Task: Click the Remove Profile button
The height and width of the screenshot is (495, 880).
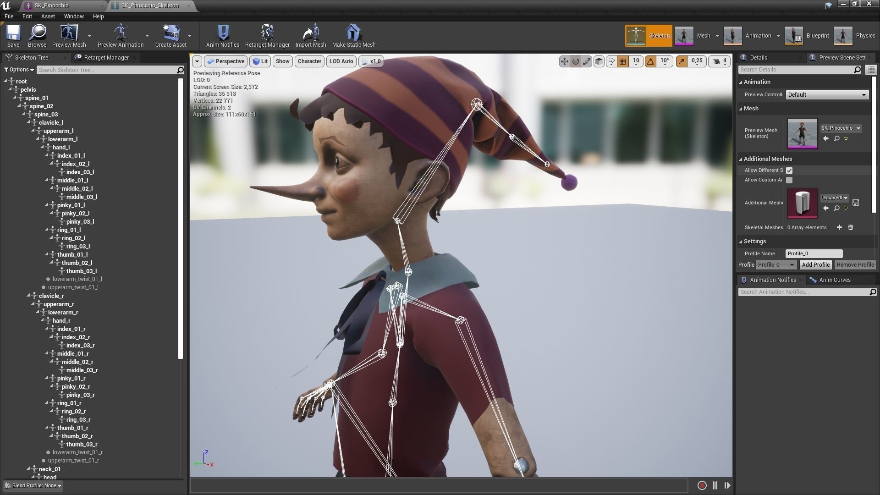Action: click(x=855, y=265)
